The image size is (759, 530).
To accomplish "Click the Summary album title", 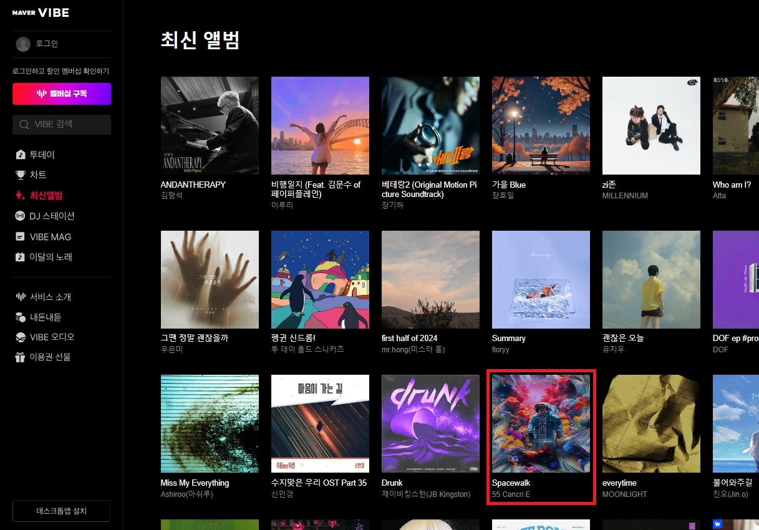I will [x=509, y=338].
